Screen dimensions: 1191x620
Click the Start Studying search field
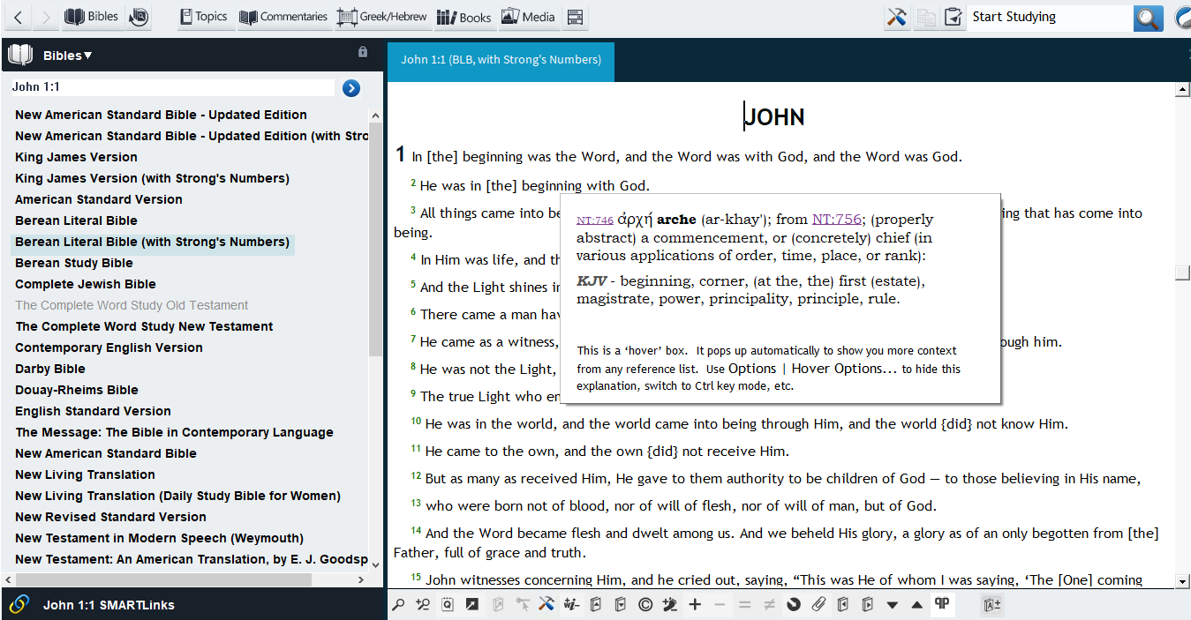point(1050,17)
